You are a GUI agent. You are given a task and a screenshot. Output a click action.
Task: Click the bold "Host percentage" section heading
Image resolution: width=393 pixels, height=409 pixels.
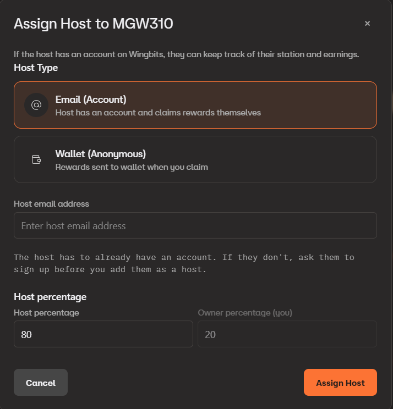point(50,297)
